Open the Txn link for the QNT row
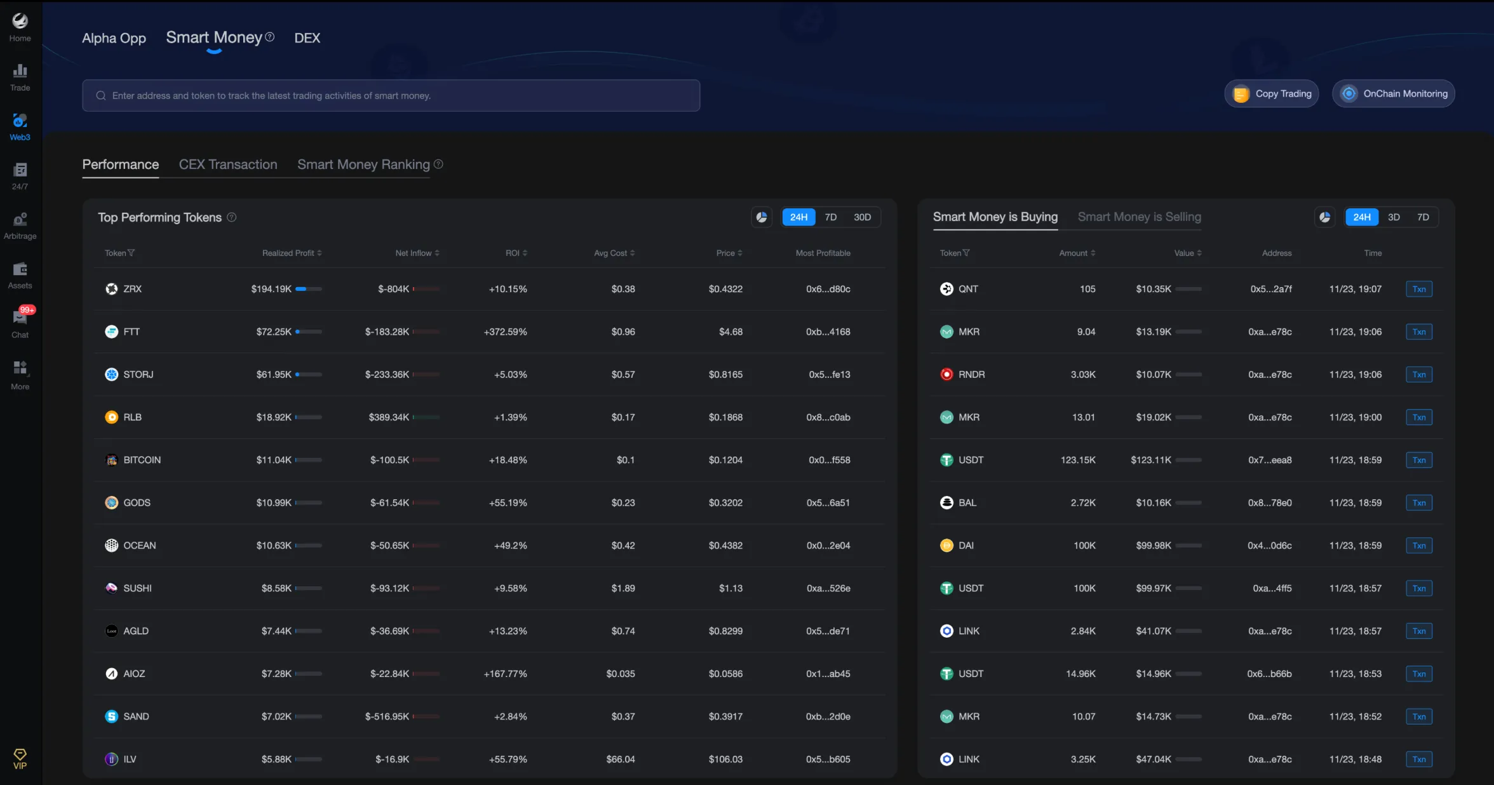Viewport: 1494px width, 785px height. tap(1418, 289)
